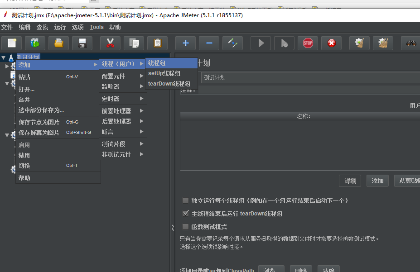The image size is (420, 272).
Task: Expand the 测试片段 submenu
Action: coord(123,144)
